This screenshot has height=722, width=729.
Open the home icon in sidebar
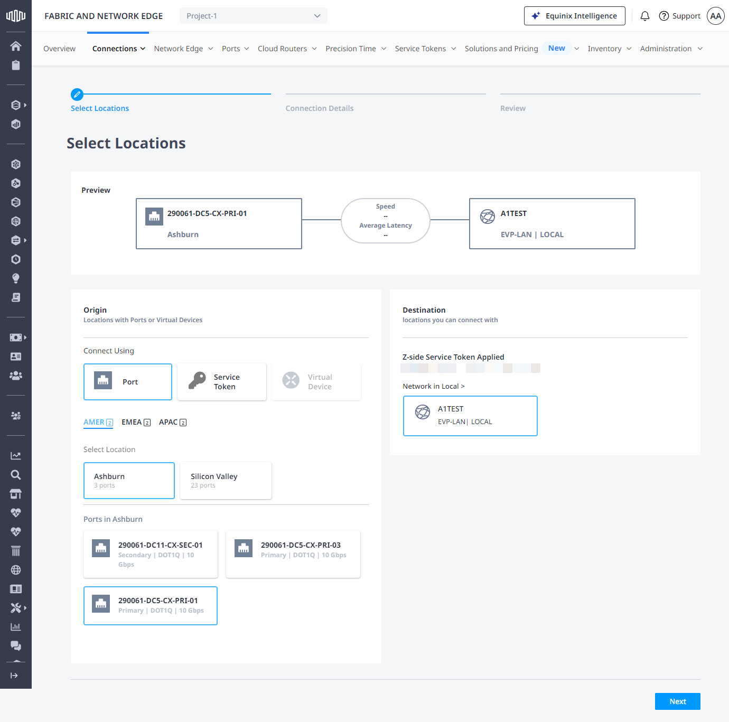(x=16, y=46)
